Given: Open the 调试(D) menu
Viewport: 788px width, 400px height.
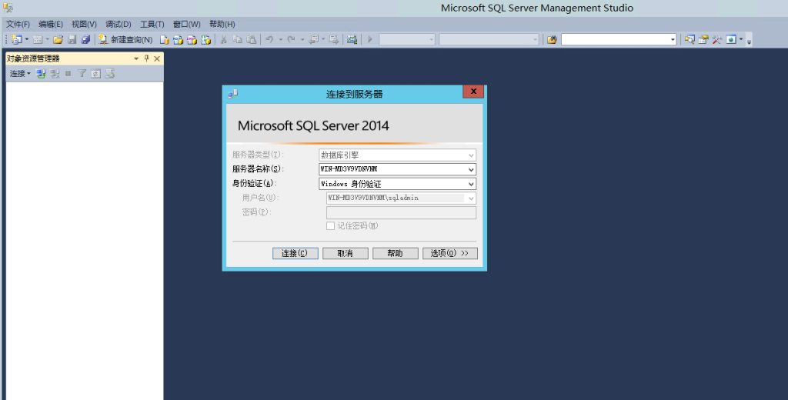Looking at the screenshot, I should click(118, 24).
